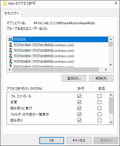Click the TEST002BW user icon

(x=10, y=50)
